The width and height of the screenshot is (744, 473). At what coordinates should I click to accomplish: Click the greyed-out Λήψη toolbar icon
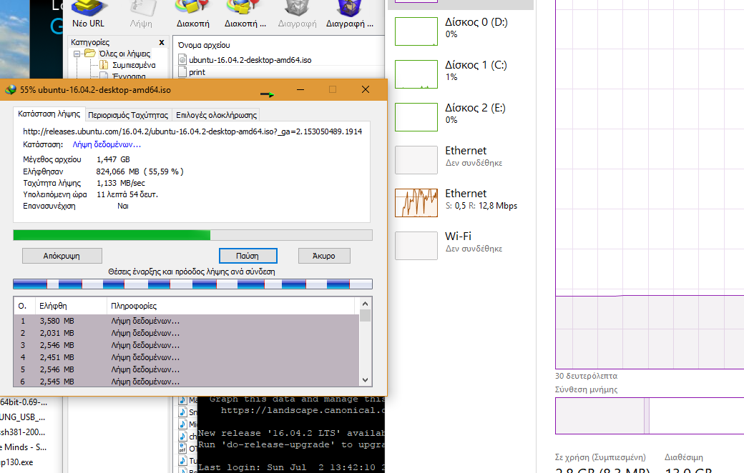(x=142, y=14)
